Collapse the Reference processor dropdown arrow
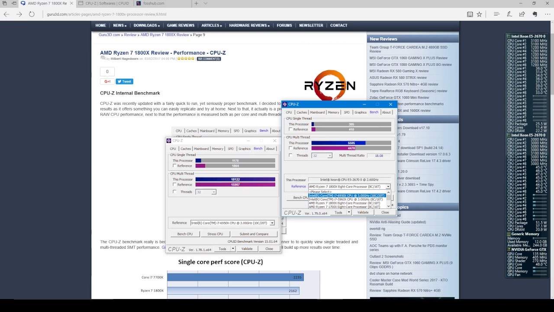 388,186
